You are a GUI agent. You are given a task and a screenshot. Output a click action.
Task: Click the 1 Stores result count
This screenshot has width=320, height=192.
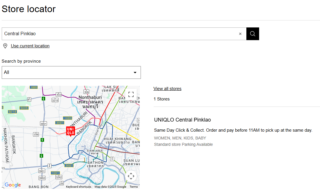coord(161,99)
